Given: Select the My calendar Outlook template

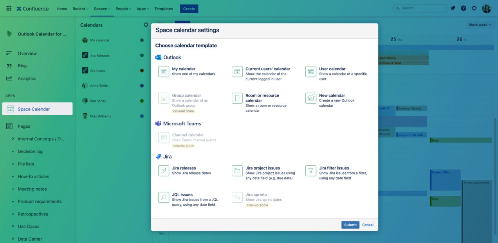Looking at the screenshot, I should pyautogui.click(x=184, y=71).
